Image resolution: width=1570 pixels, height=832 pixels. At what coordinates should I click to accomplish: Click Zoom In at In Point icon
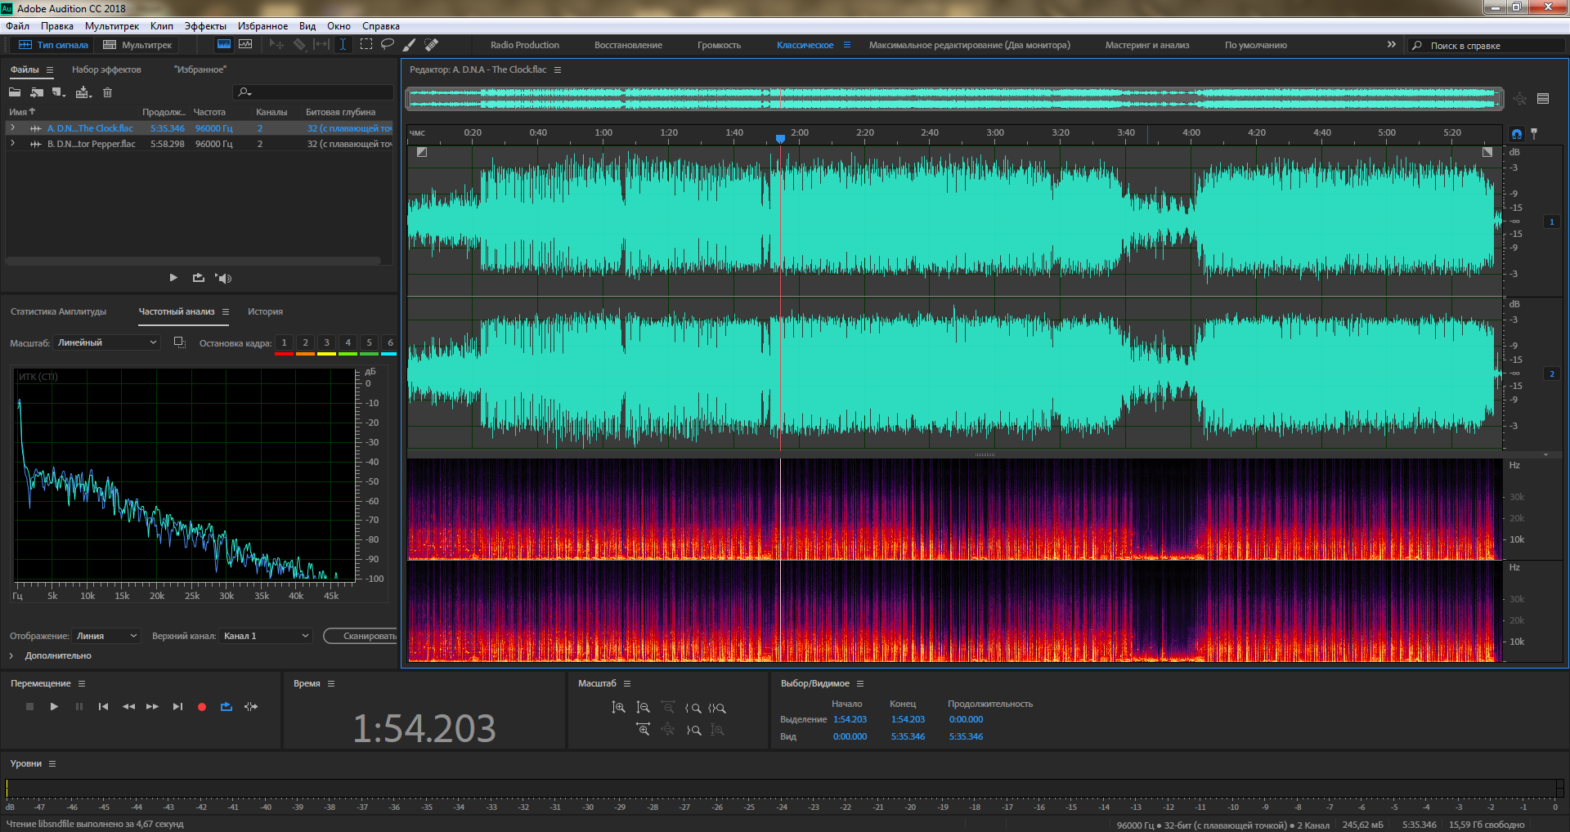point(693,708)
